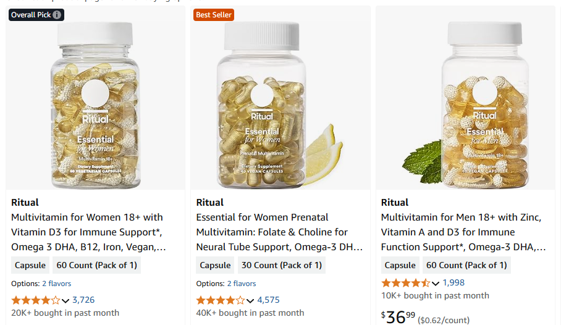Open Multivitamin for Women 18+ product title
561x325 pixels.
[x=88, y=232]
